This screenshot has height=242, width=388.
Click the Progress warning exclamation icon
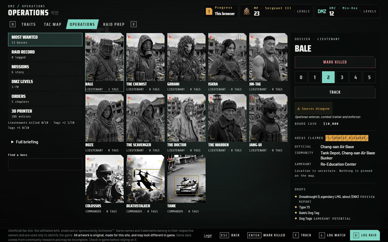(x=209, y=11)
